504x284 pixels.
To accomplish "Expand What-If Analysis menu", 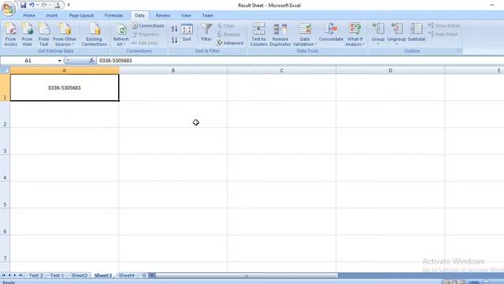I will (354, 35).
